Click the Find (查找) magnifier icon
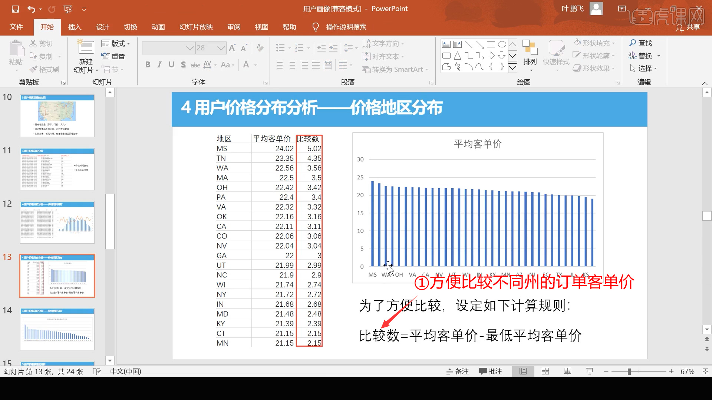 tap(633, 43)
